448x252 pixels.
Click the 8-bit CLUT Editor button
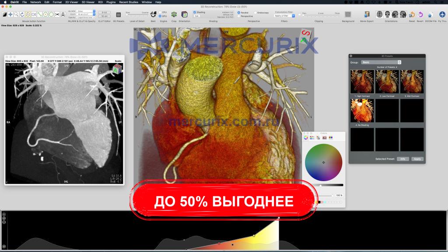(104, 13)
